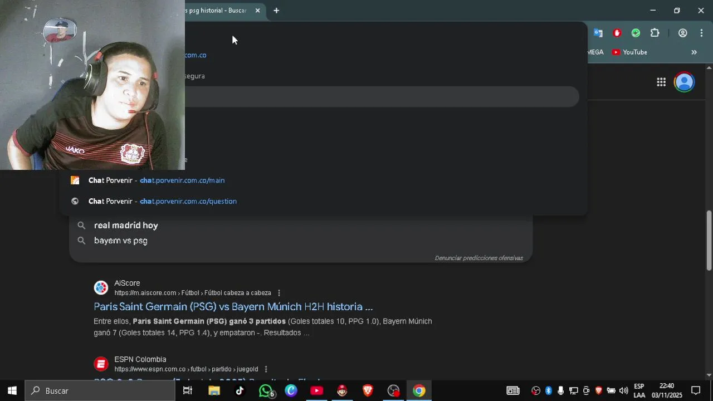Click the Chrome taskbar icon

419,390
